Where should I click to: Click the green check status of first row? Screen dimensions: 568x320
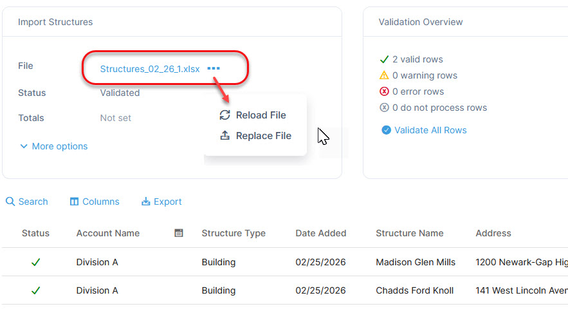point(35,262)
